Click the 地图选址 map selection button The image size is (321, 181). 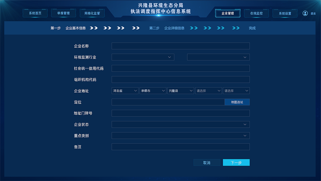[237, 102]
